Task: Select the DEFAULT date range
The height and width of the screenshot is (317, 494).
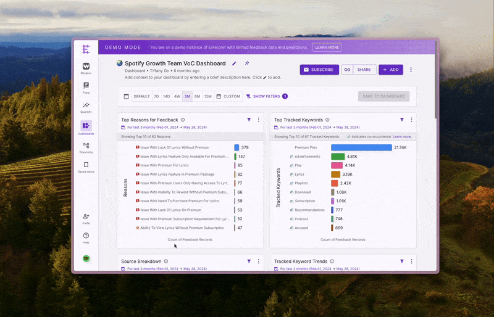Action: (141, 96)
